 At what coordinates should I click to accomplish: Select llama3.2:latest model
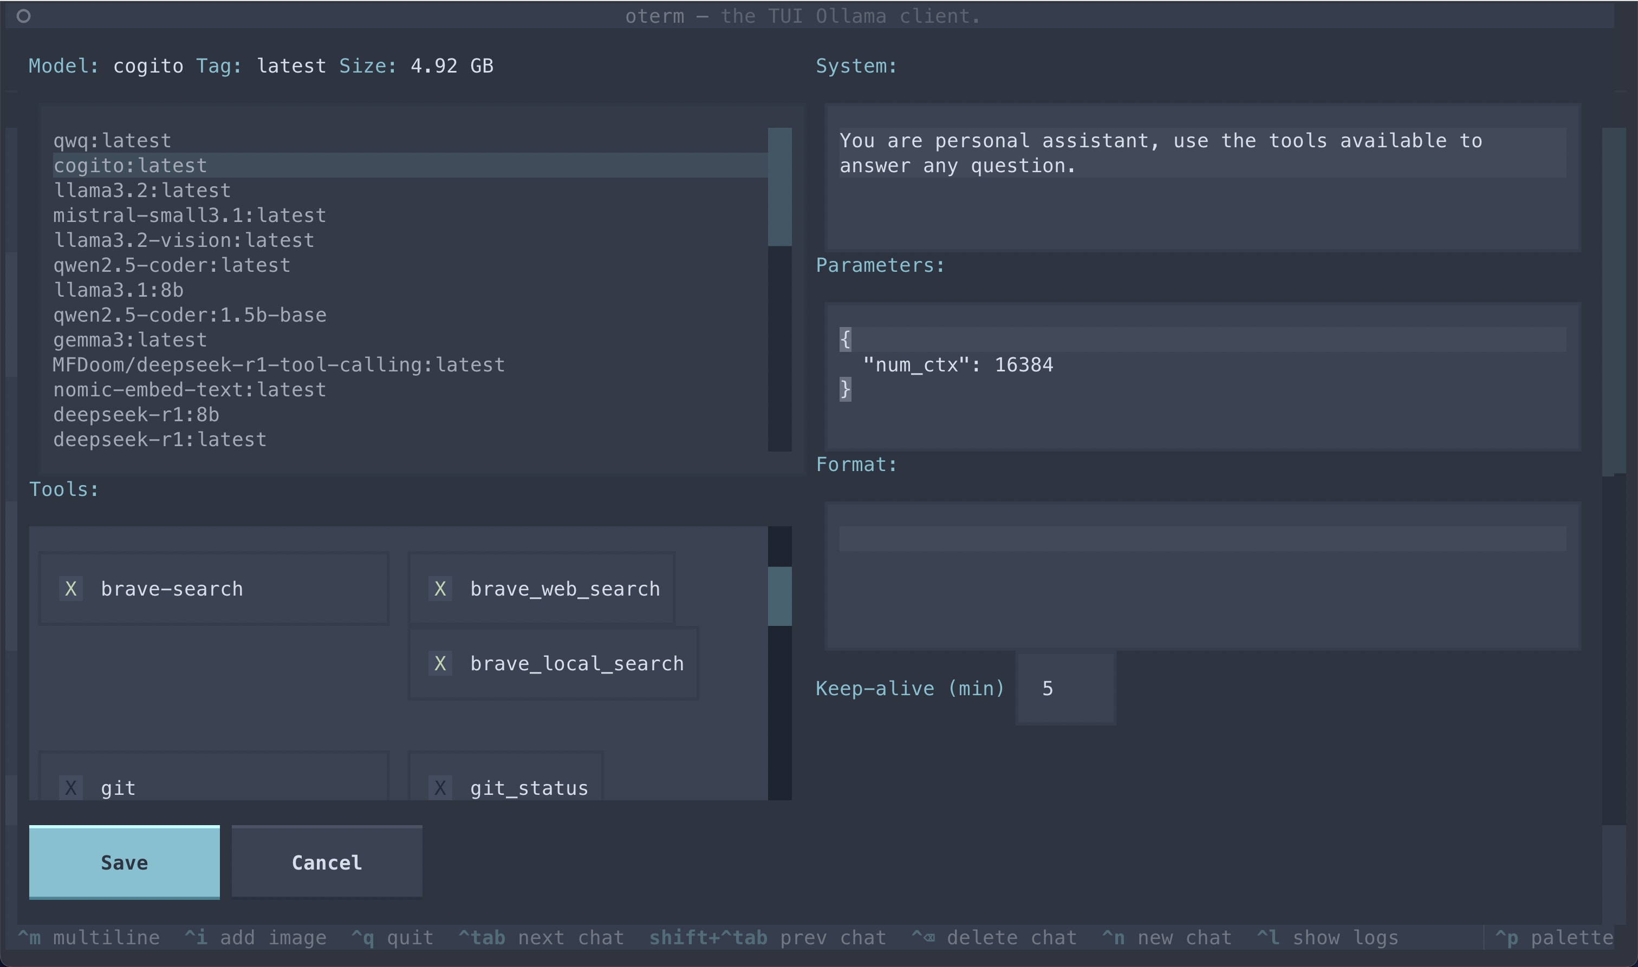click(x=142, y=190)
